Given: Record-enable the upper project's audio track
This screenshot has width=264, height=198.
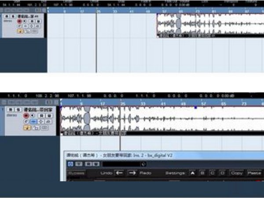Looking at the screenshot, I should (19, 21).
